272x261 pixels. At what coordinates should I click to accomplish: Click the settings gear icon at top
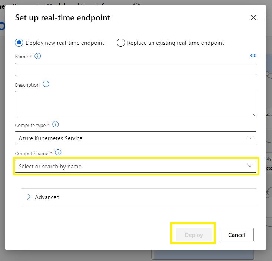pos(136,4)
